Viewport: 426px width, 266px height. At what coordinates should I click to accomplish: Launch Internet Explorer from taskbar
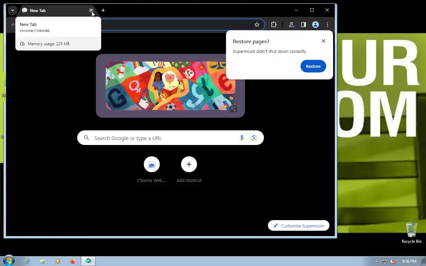click(x=27, y=261)
